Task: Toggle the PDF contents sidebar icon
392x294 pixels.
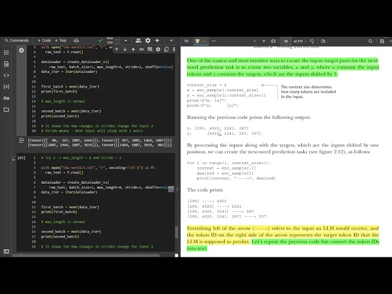Action: (186, 41)
